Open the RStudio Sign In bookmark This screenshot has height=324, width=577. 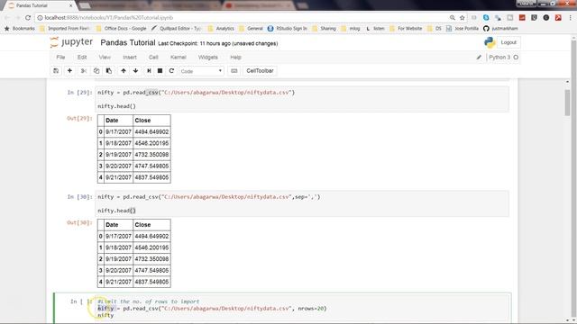click(288, 28)
